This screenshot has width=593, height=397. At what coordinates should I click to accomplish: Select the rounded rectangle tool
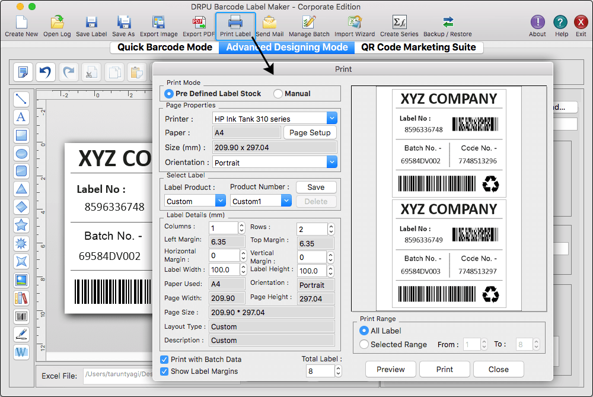pos(21,171)
